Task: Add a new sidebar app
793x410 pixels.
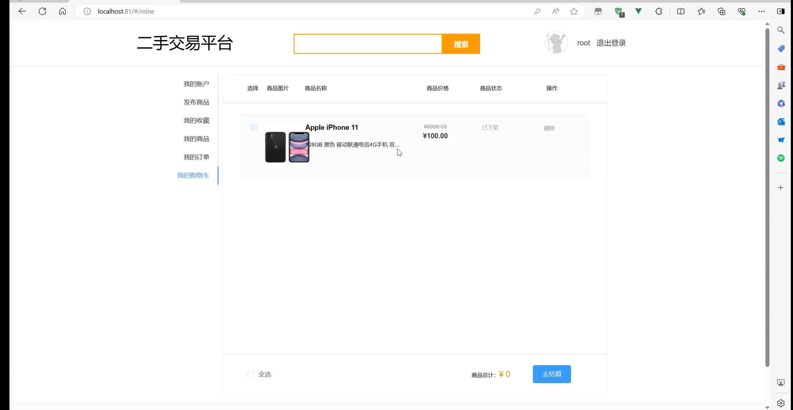Action: coord(781,188)
